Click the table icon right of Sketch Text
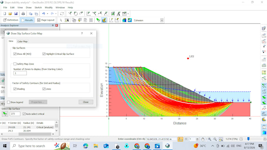Viewport: 267px width, 150px height. pos(124,14)
